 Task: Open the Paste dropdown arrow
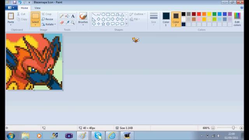[x=11, y=25]
